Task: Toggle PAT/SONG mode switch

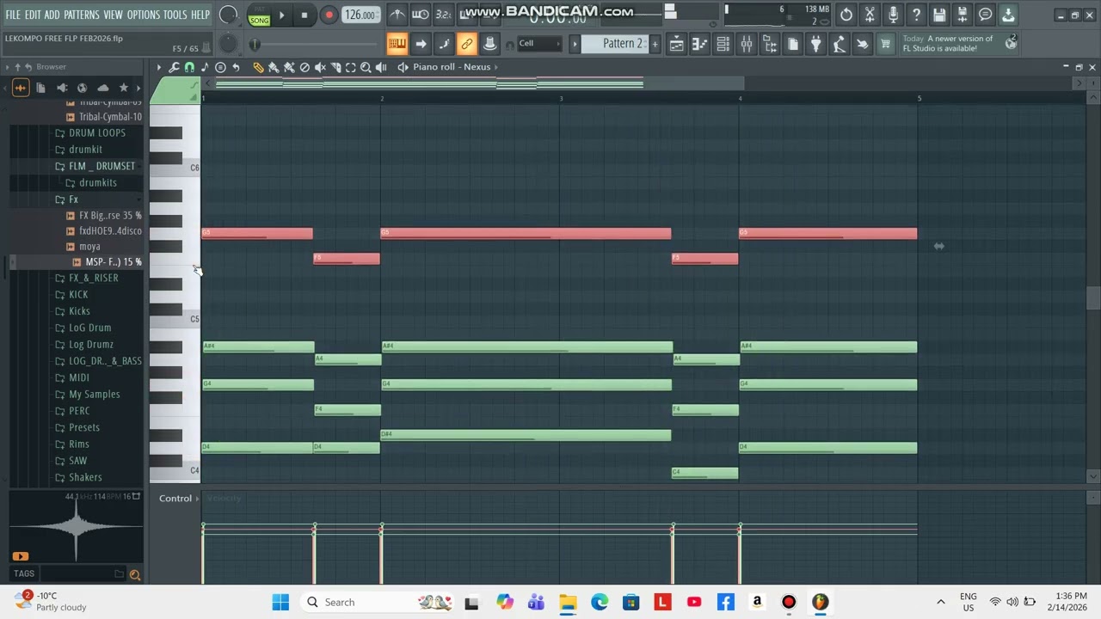Action: tap(259, 15)
